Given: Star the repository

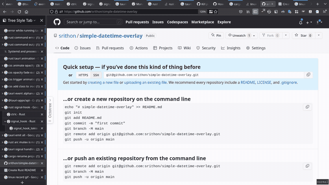Looking at the screenshot, I should (x=303, y=35).
